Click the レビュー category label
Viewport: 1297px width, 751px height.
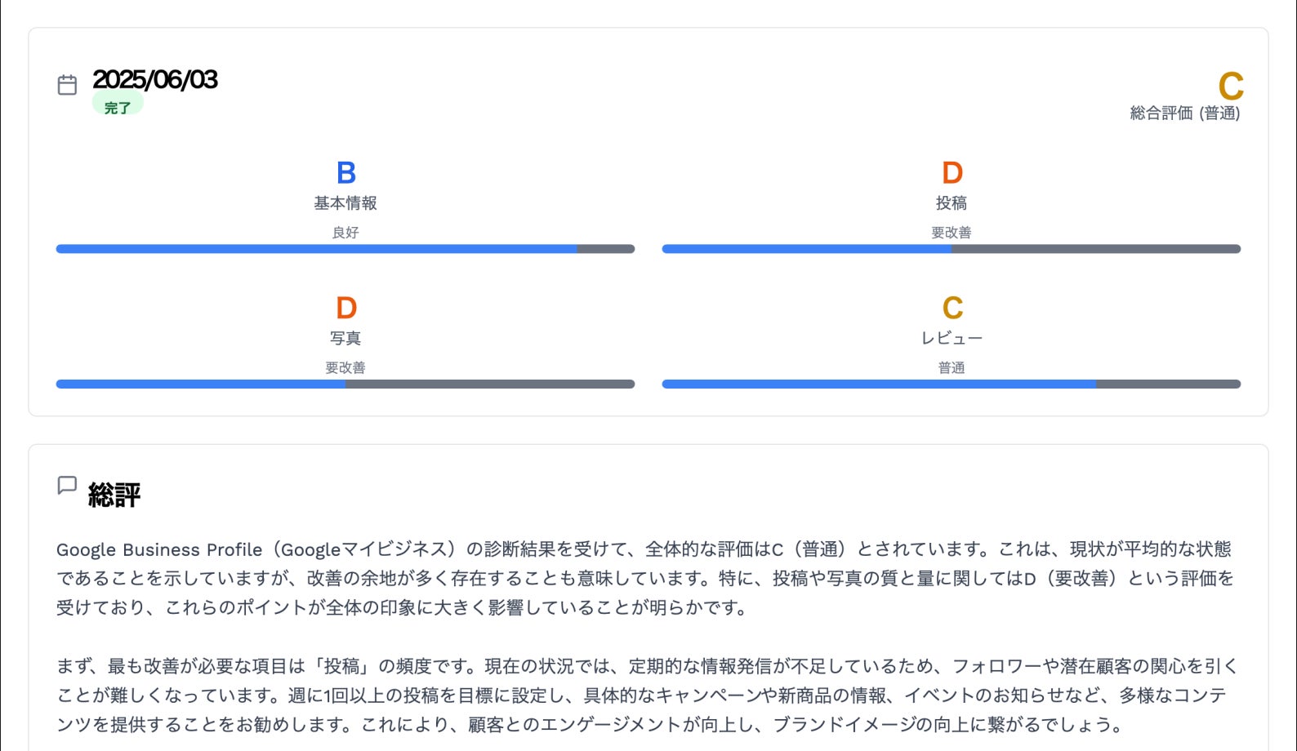[x=952, y=338]
